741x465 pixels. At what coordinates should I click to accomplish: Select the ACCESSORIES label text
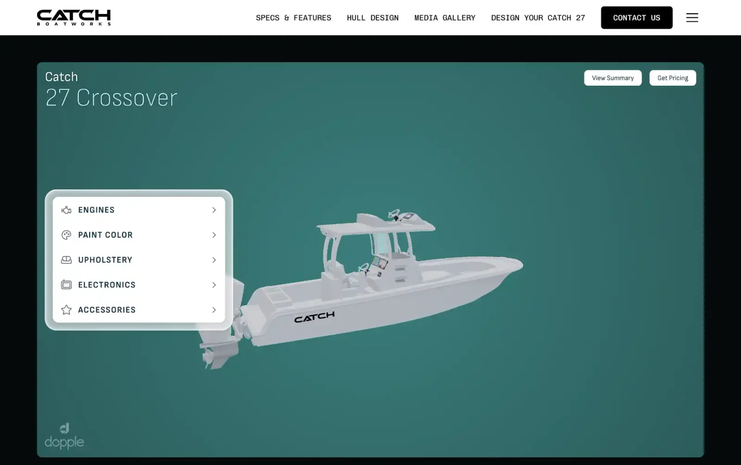click(x=107, y=310)
